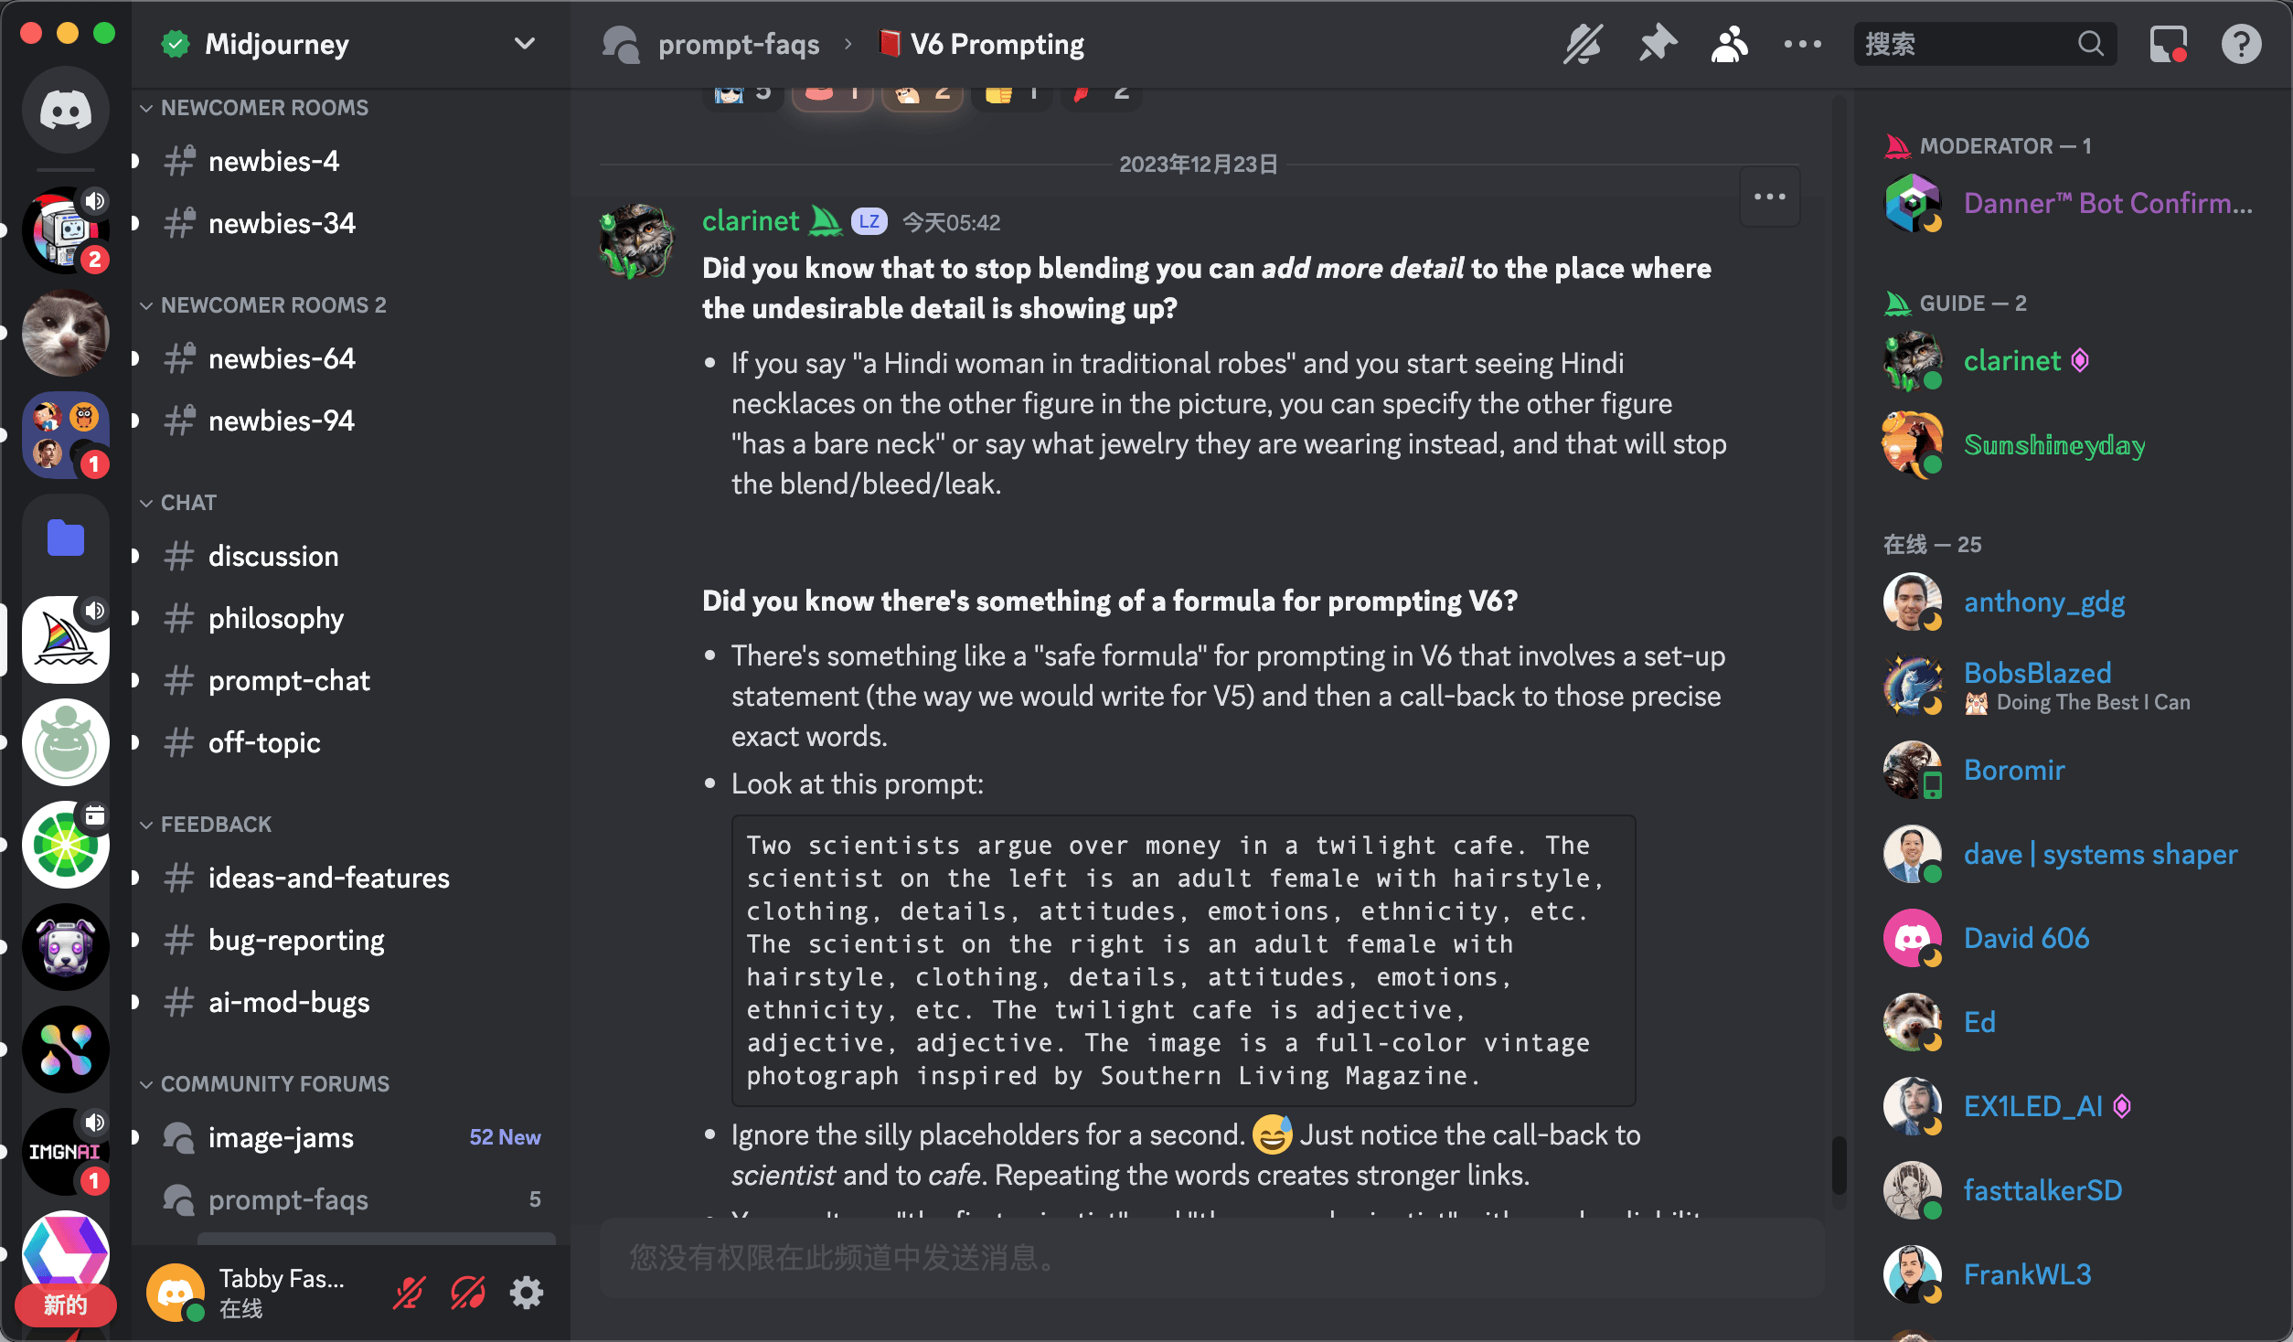Collapse the FEEDBACK channel category
Screen dimensions: 2293x1342
pos(207,824)
